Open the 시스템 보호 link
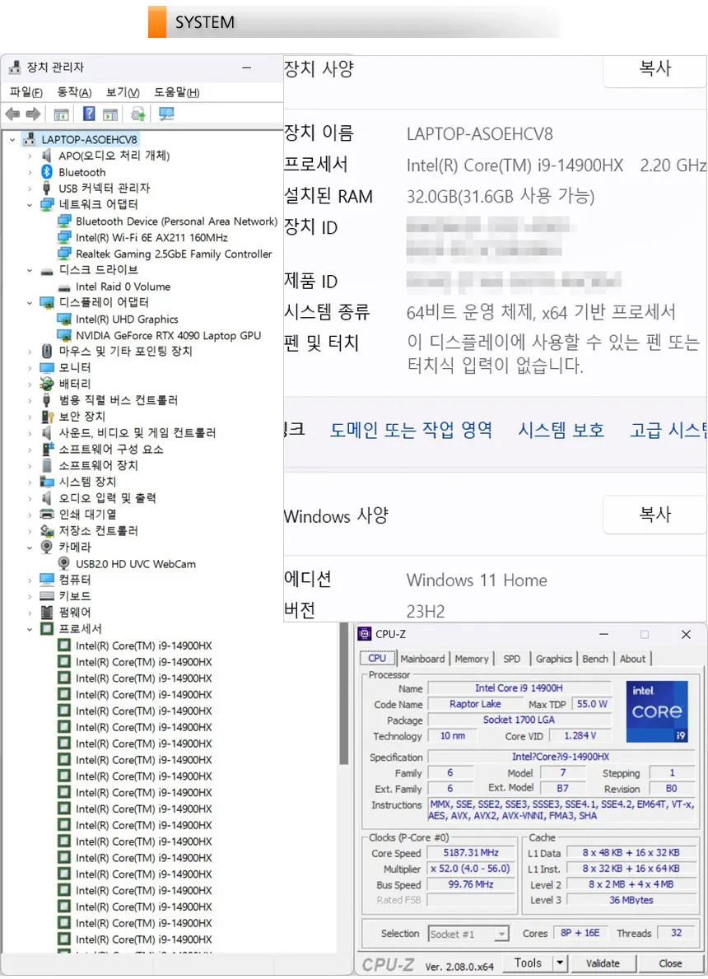 tap(561, 430)
